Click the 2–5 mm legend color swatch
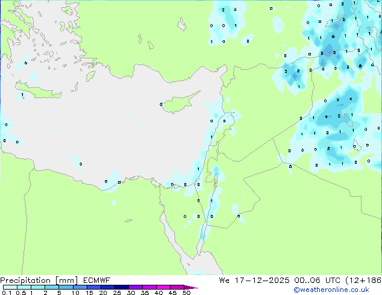This screenshot has height=295, width=382. pyautogui.click(x=52, y=287)
